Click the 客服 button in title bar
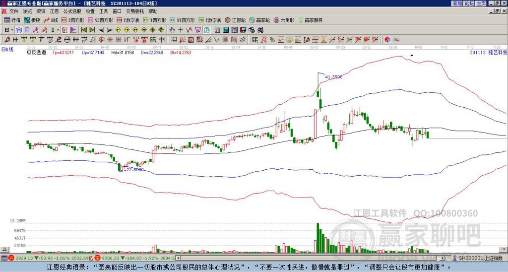This screenshot has width=508, height=272. tap(457, 3)
